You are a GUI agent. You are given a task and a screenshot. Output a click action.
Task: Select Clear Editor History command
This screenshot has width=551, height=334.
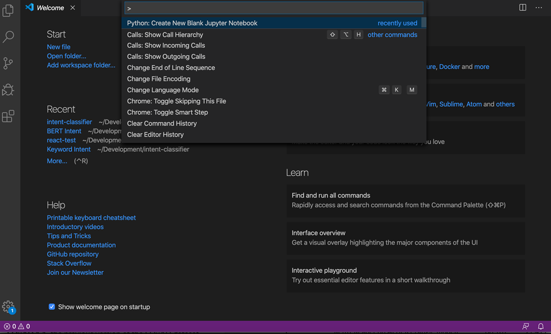click(274, 135)
